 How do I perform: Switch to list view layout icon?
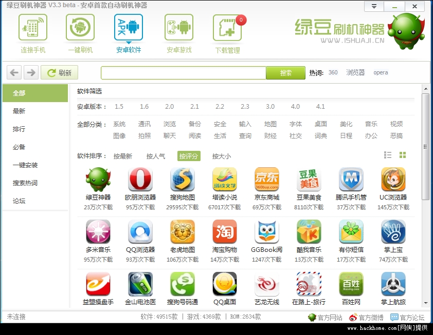(388, 155)
